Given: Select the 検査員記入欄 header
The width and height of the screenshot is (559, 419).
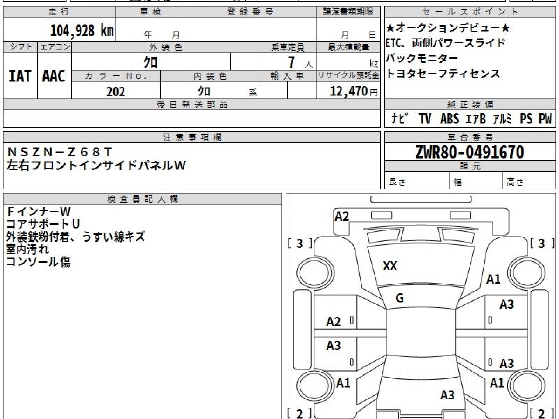Looking at the screenshot, I should [143, 199].
